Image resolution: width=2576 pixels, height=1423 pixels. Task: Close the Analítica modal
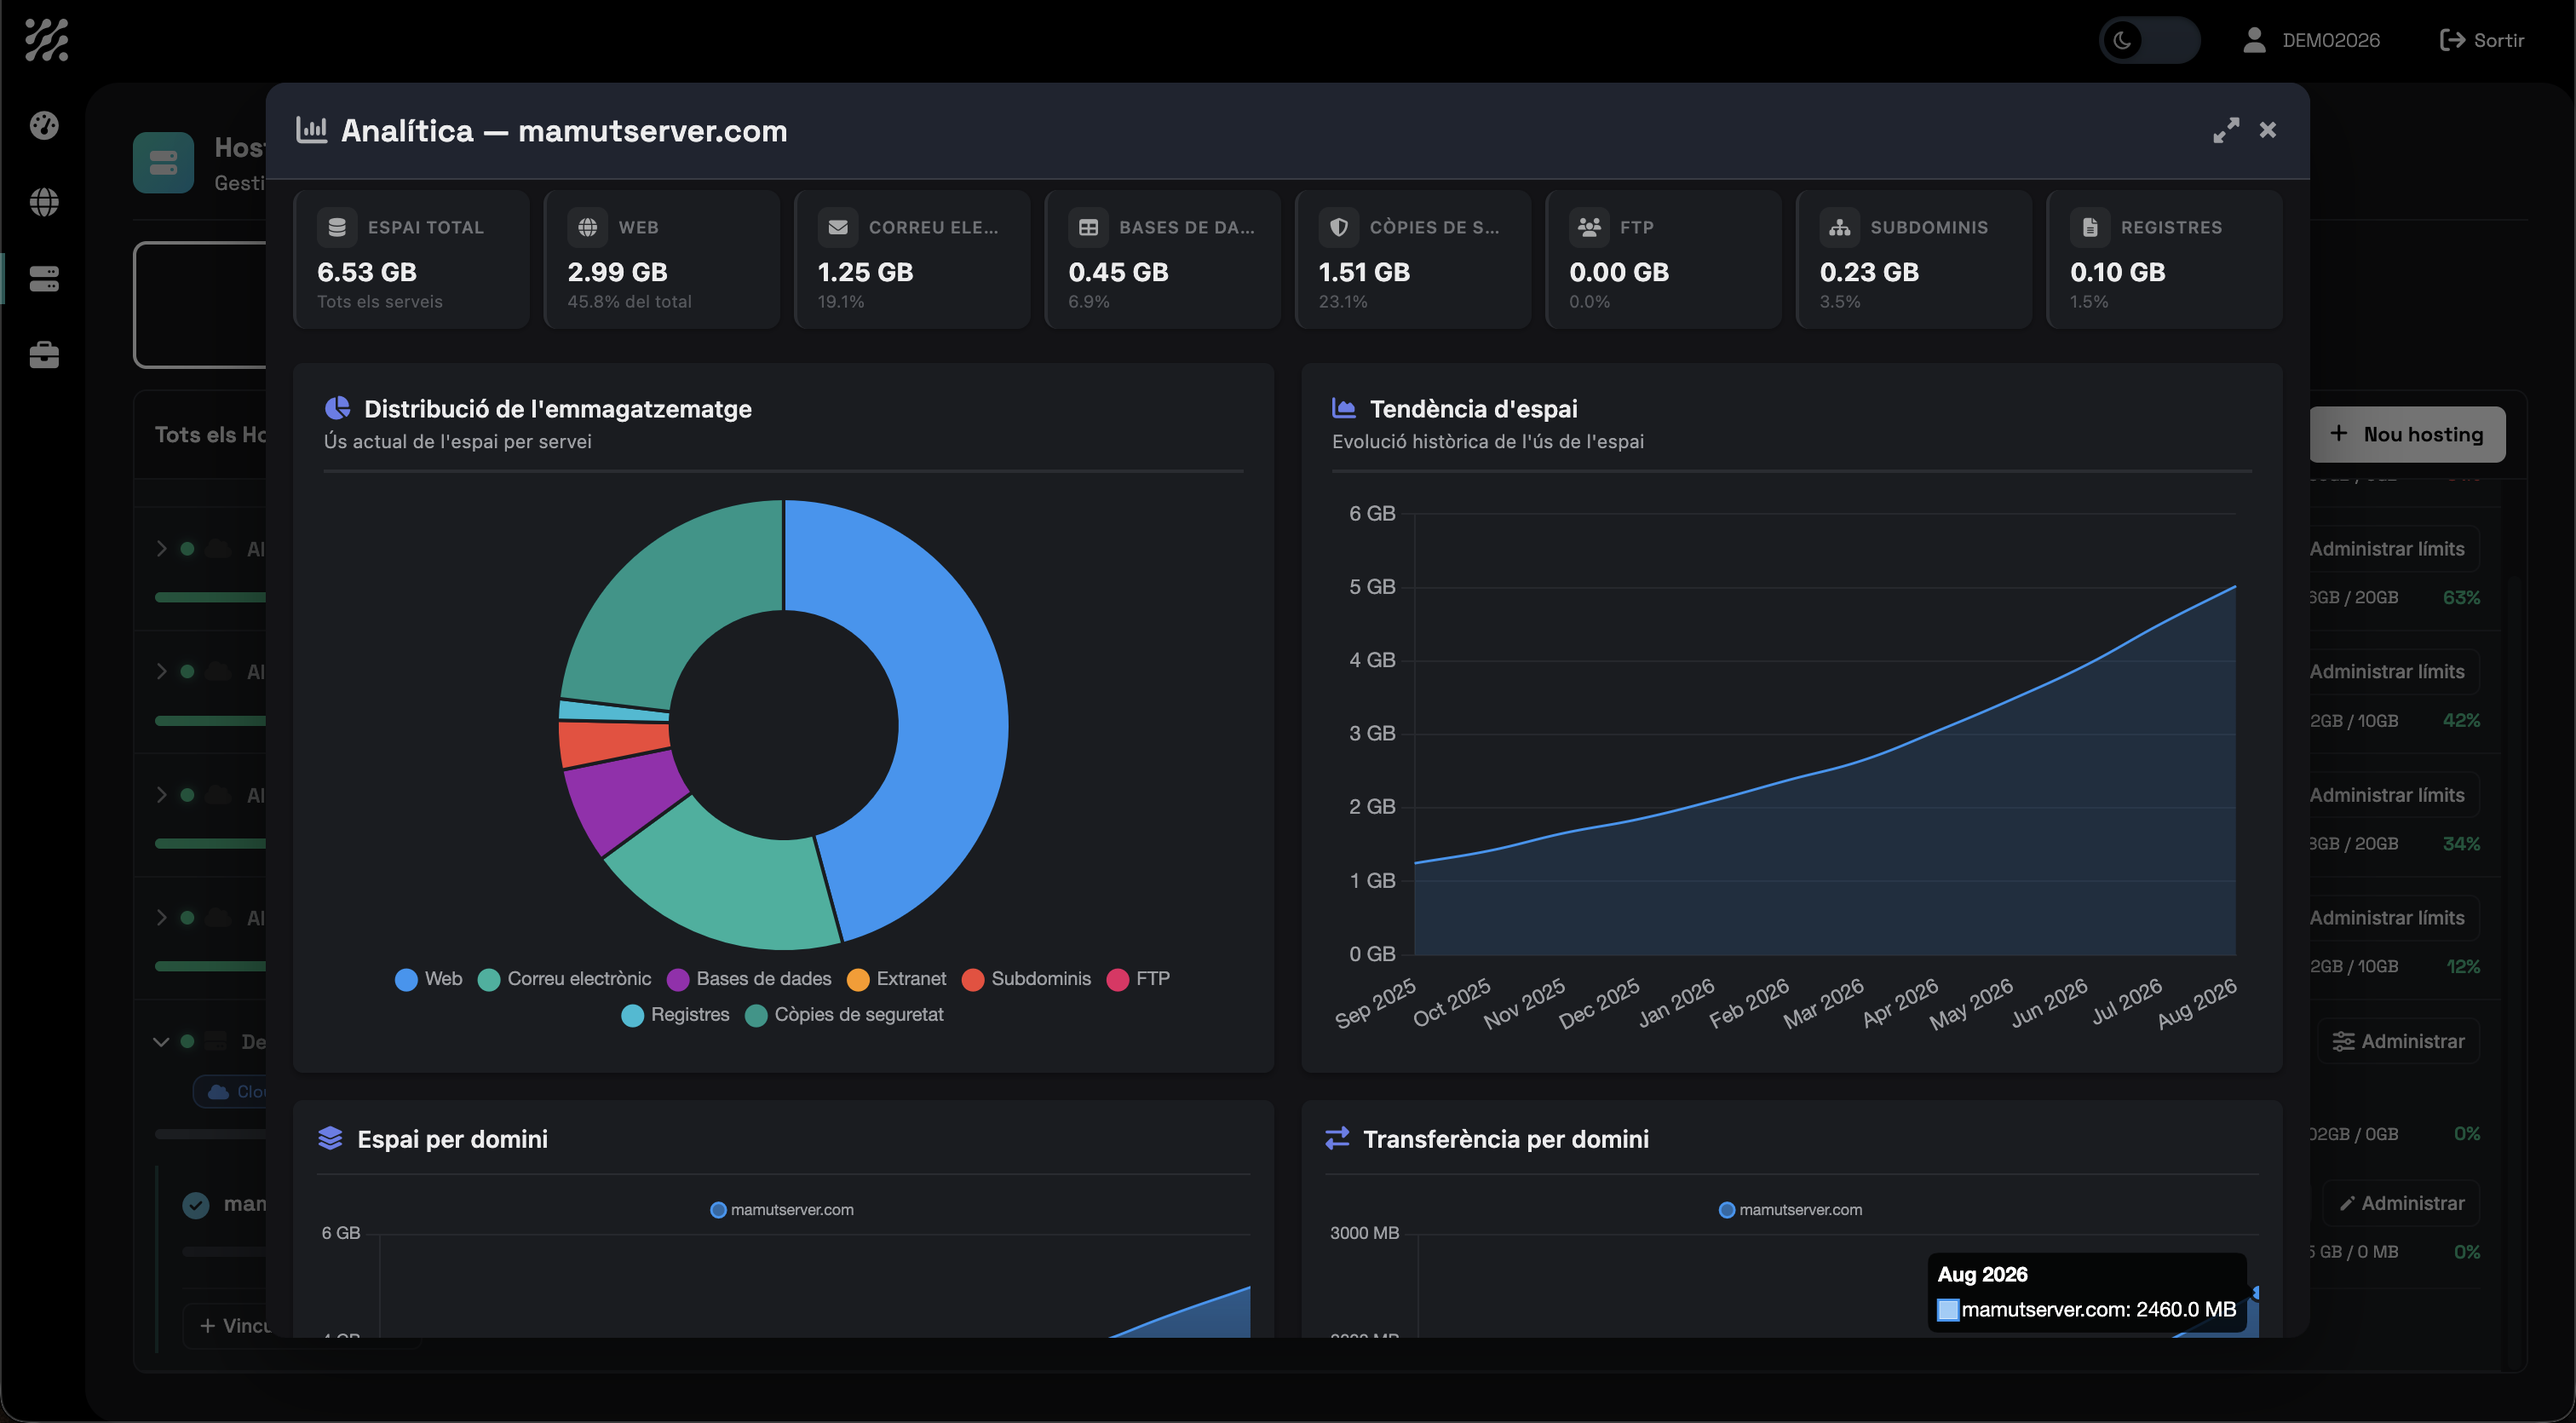click(x=2267, y=130)
